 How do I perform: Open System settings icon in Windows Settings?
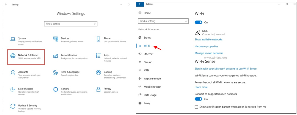click(x=13, y=39)
